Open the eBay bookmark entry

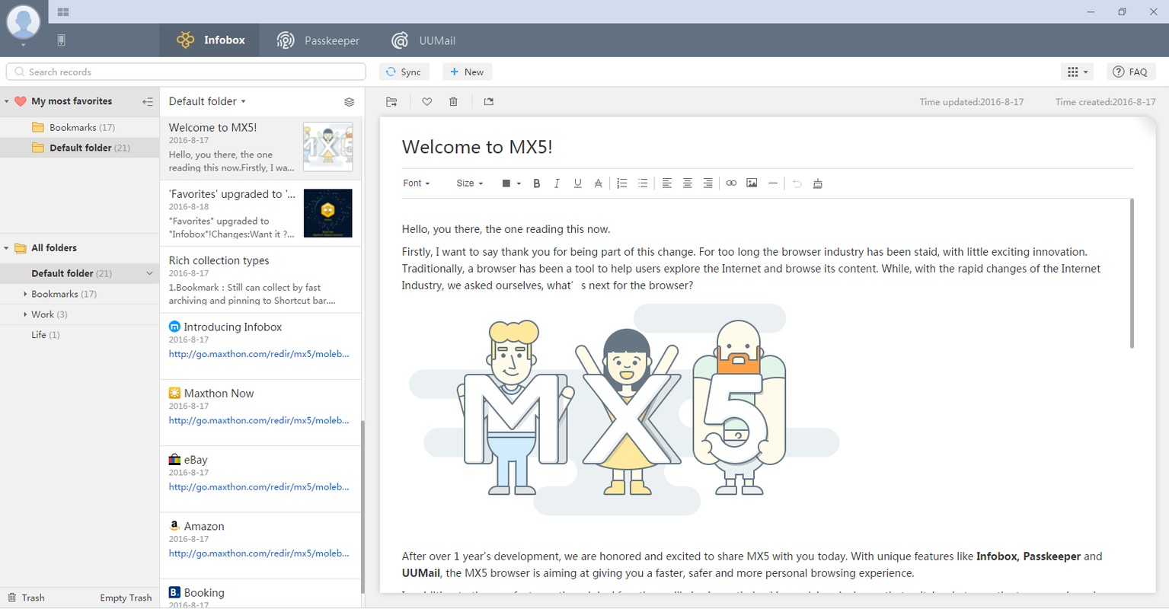pyautogui.click(x=260, y=480)
